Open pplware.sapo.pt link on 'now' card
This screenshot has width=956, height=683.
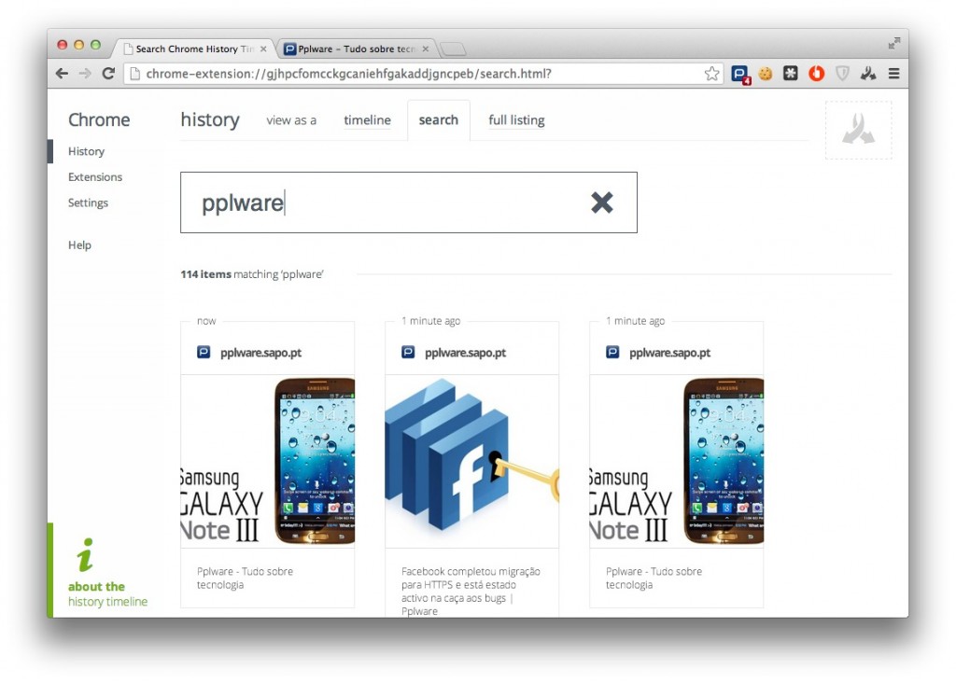(x=261, y=353)
